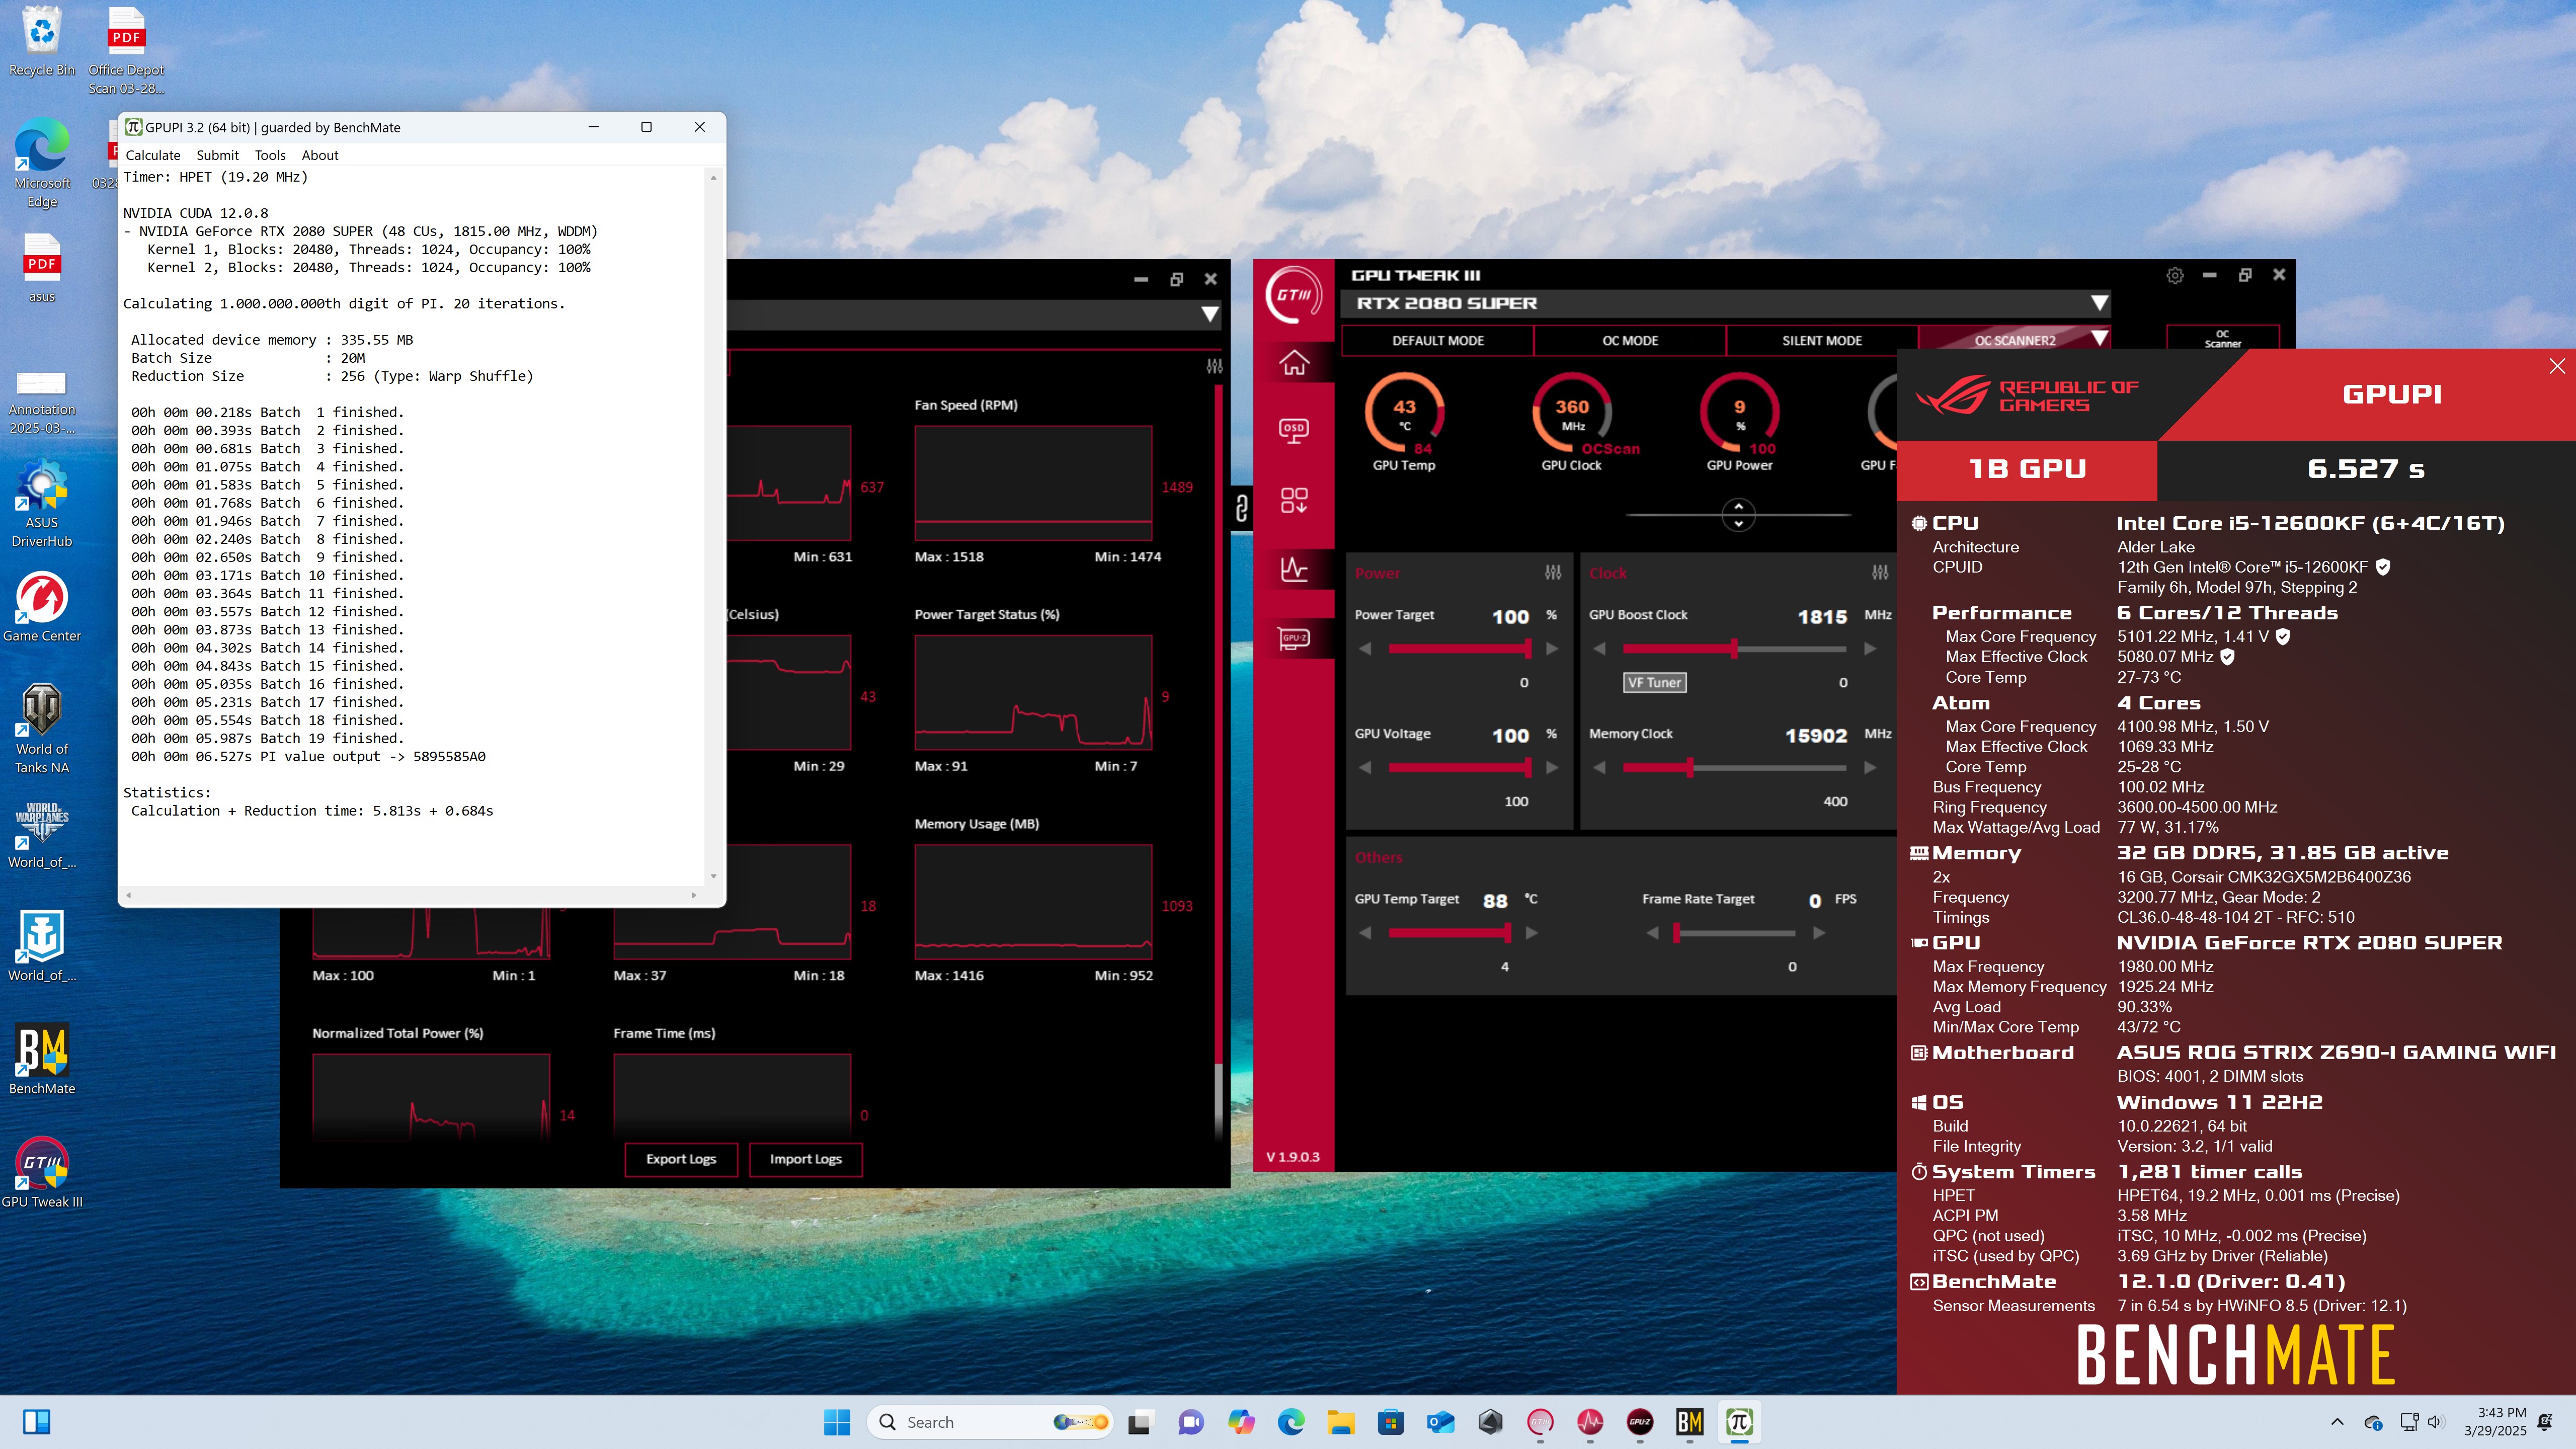Open Calculate menu in GPUPI
This screenshot has width=2576, height=1449.
pyautogui.click(x=153, y=155)
